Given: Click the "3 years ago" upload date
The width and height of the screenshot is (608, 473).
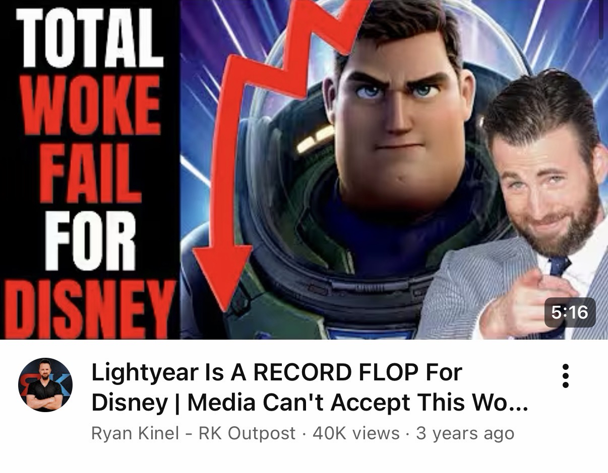Looking at the screenshot, I should [x=465, y=433].
